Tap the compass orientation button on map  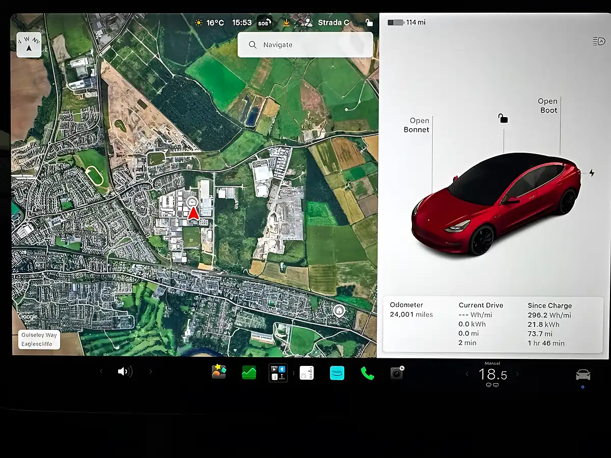[x=29, y=45]
